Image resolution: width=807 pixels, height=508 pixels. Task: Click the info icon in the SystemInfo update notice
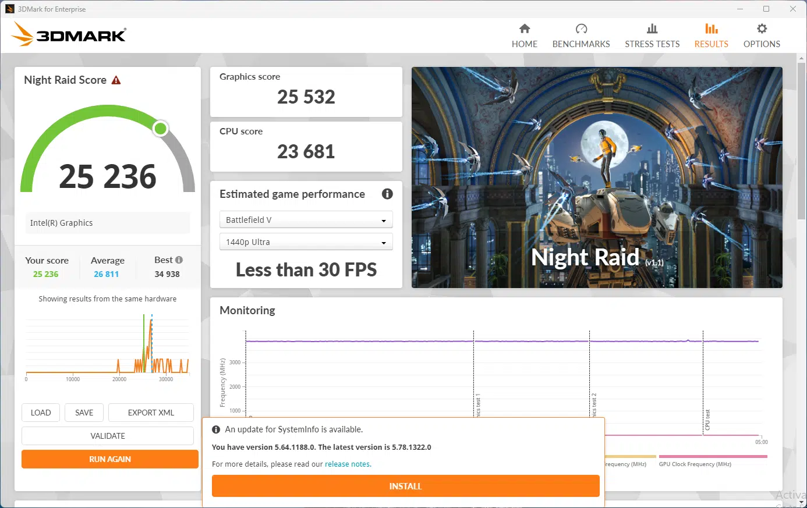(x=216, y=429)
